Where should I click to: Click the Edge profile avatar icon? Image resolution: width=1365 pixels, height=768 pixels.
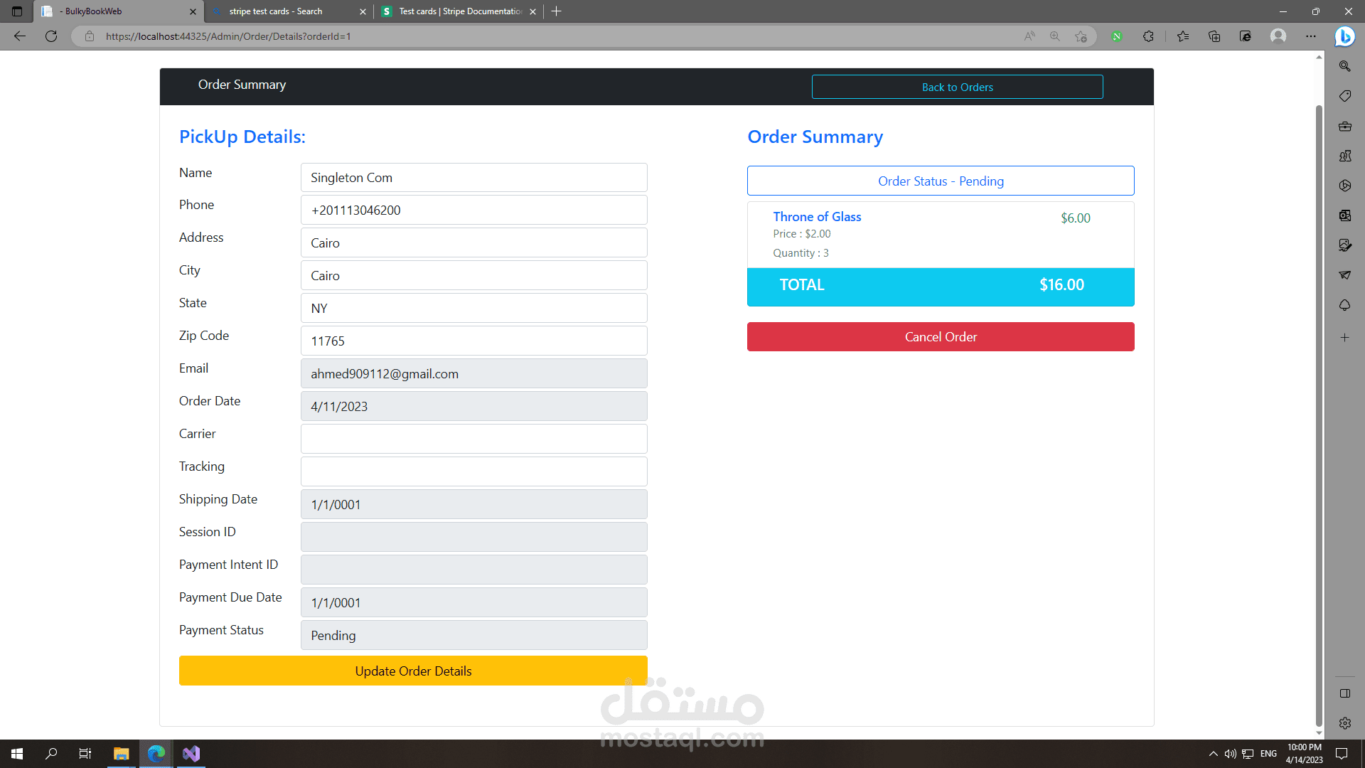point(1278,36)
